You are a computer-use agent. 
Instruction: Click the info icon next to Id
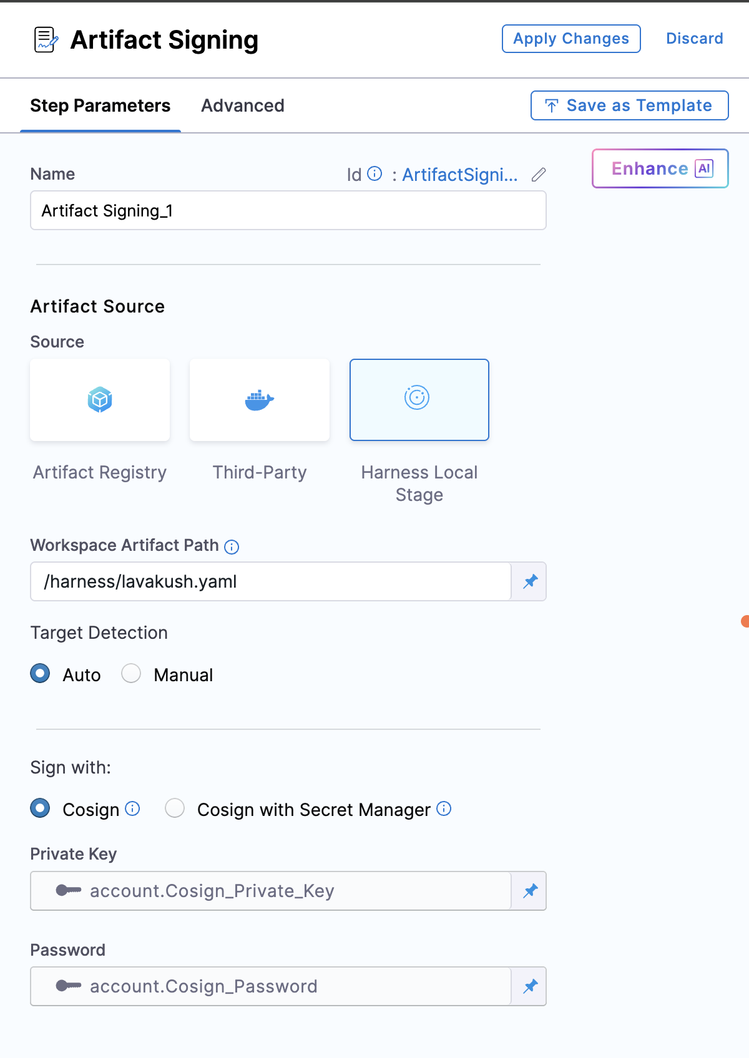tap(374, 173)
